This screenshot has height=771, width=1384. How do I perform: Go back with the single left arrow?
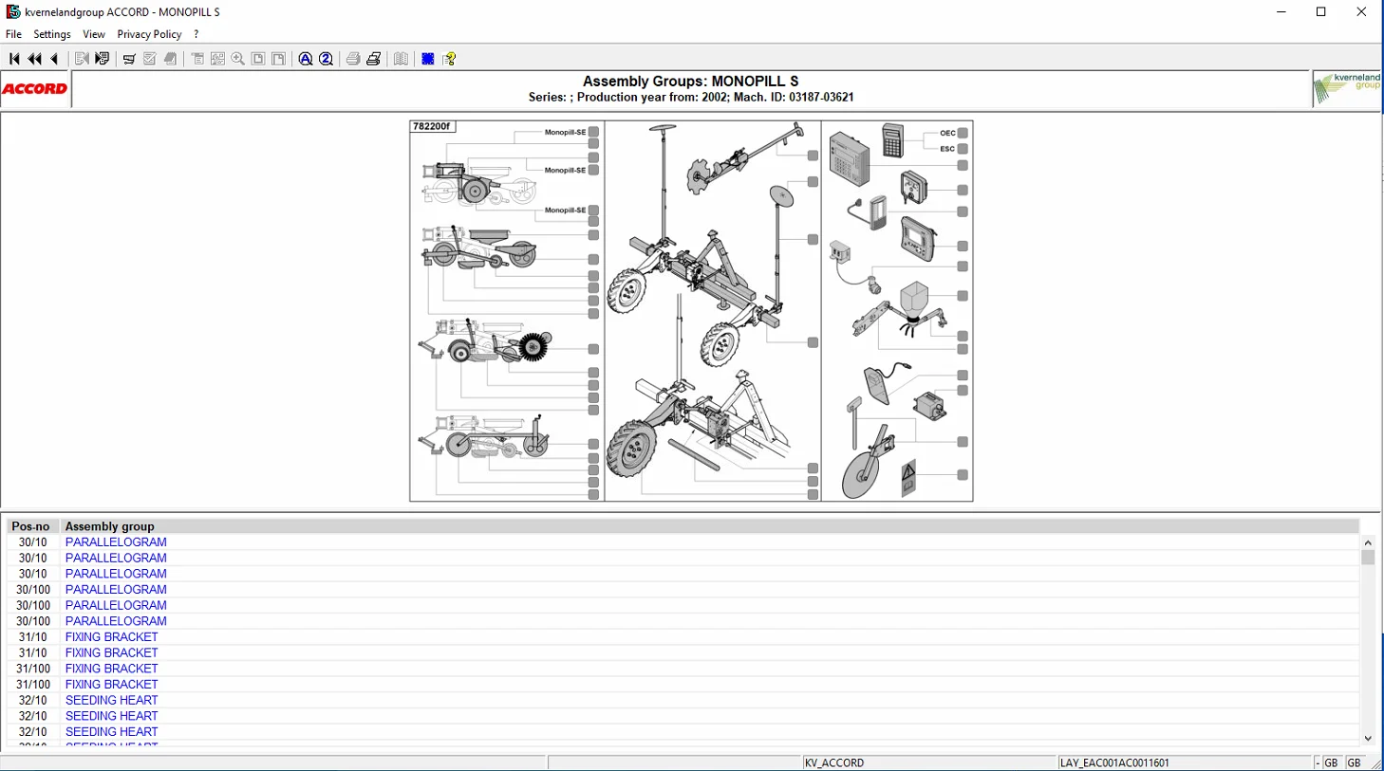[55, 59]
